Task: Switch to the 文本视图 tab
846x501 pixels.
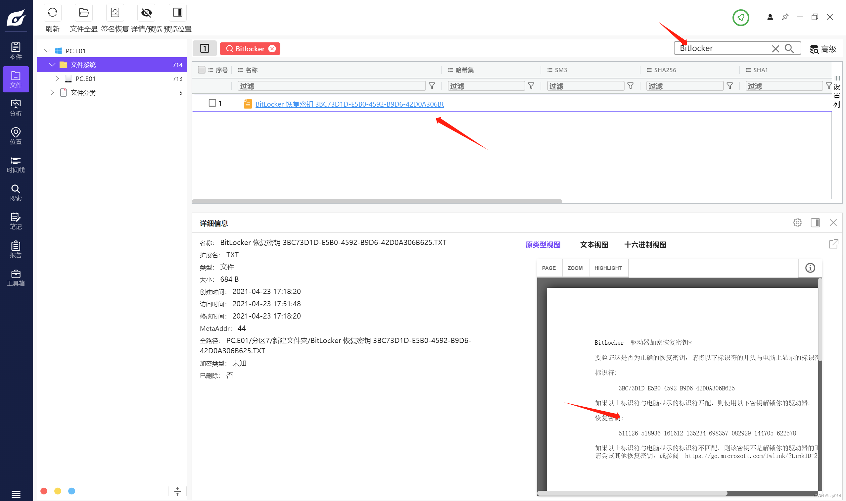Action: (593, 245)
